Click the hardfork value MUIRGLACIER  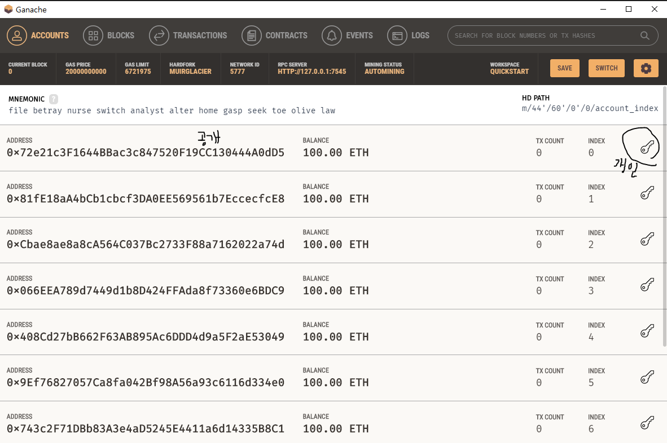[x=190, y=72]
